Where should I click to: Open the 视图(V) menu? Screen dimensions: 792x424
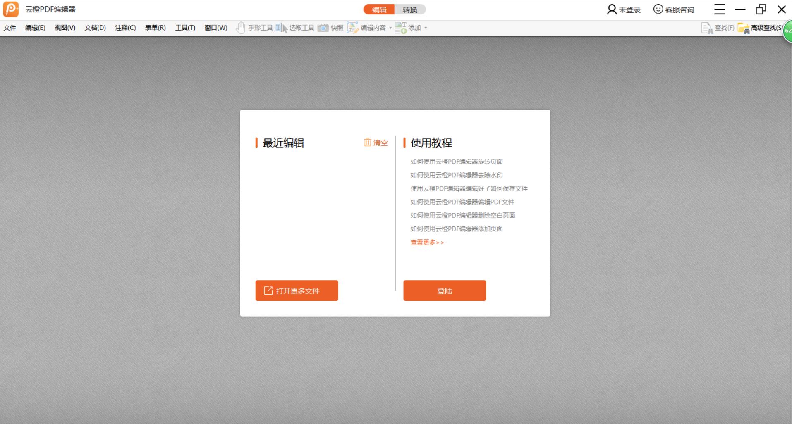click(x=65, y=28)
